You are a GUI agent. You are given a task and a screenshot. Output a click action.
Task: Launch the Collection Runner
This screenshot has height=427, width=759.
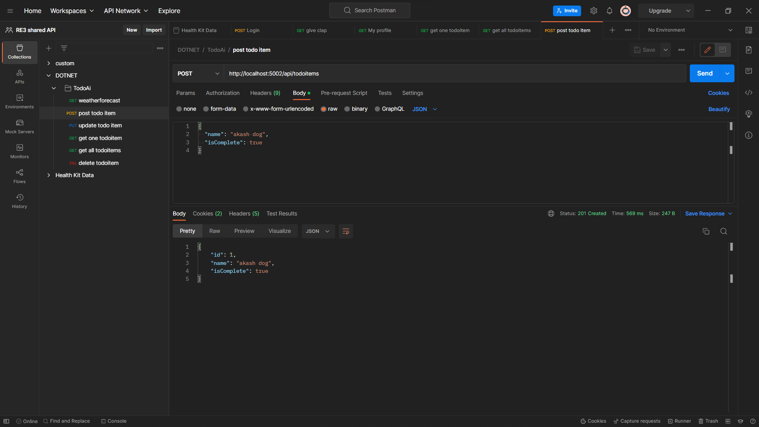[680, 421]
